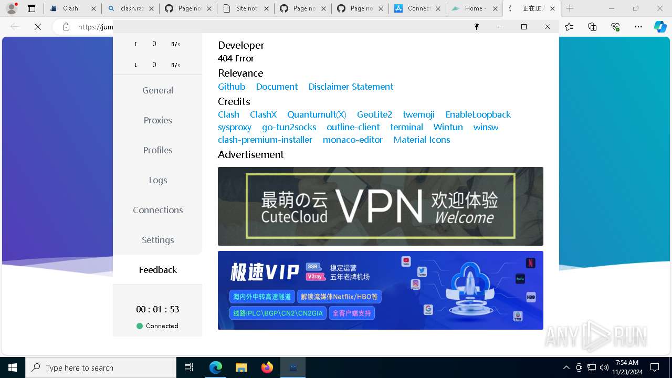Open Firefox from taskbar
This screenshot has height=378, width=672.
coord(267,367)
